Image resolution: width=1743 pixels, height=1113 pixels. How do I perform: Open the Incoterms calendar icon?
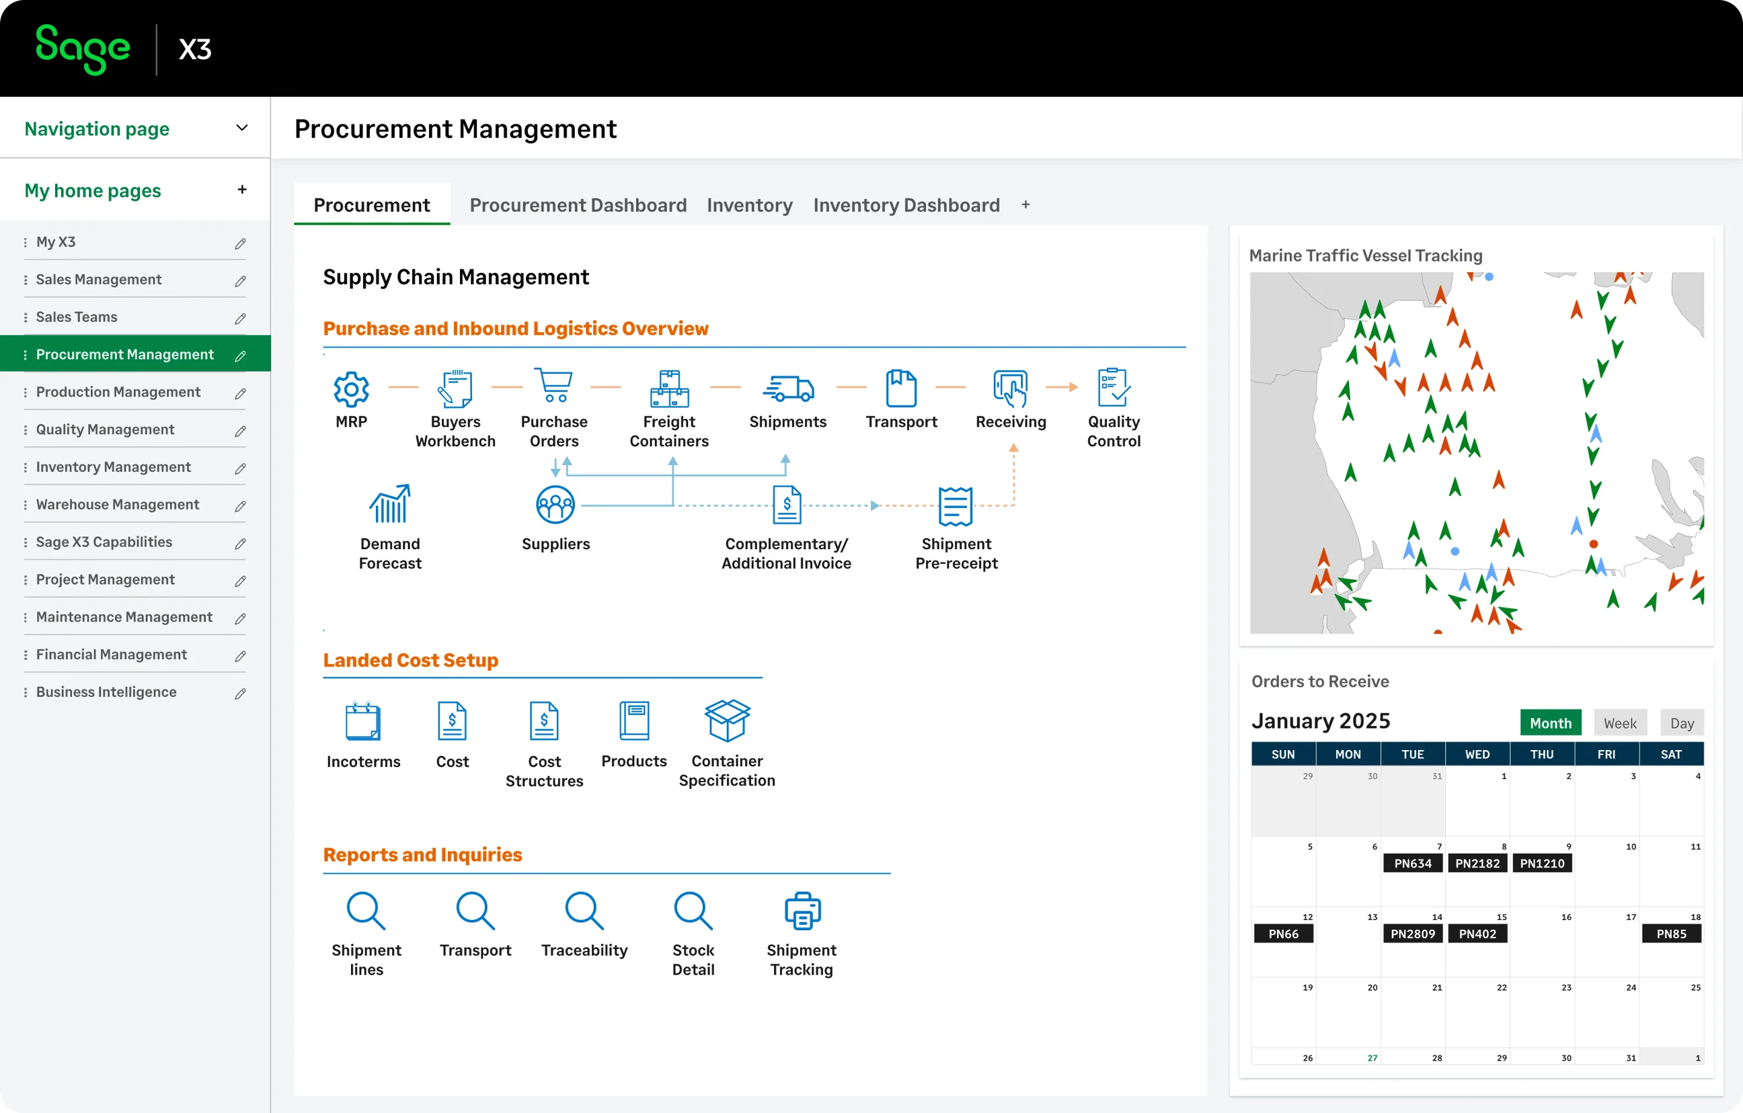point(362,720)
